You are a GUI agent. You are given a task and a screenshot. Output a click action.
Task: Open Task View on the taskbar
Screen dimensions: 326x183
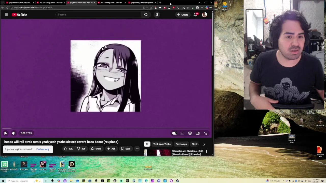coord(46,181)
